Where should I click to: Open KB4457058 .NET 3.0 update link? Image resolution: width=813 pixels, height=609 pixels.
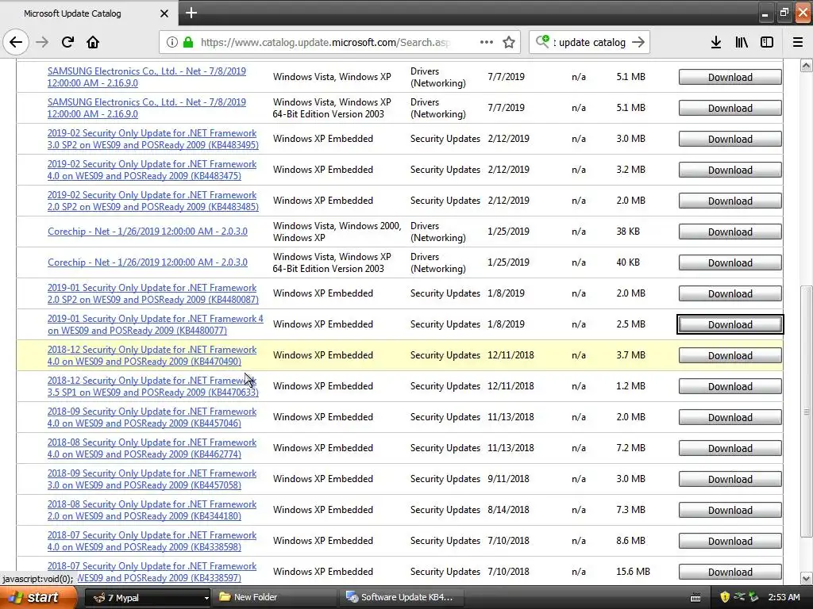pyautogui.click(x=152, y=479)
